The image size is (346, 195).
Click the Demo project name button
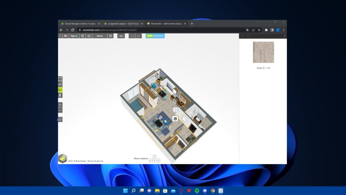point(100,36)
